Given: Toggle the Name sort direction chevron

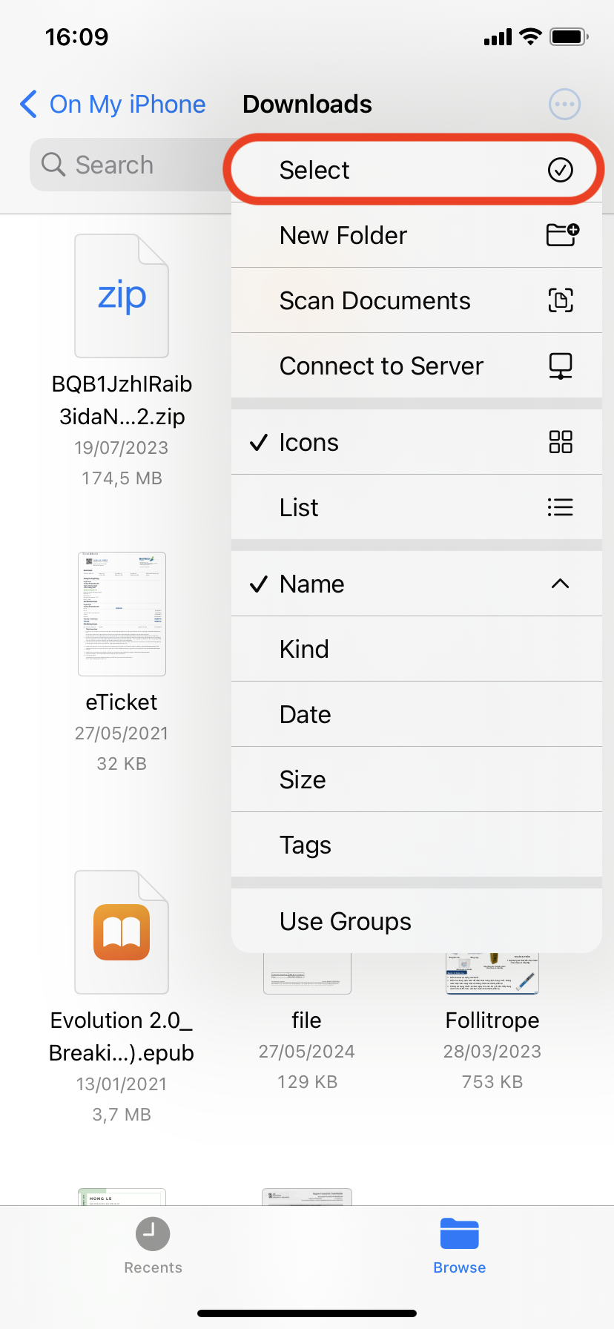Looking at the screenshot, I should 561,584.
